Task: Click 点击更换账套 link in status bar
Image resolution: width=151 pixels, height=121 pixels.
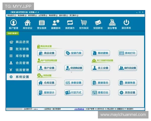Action: click(x=79, y=109)
